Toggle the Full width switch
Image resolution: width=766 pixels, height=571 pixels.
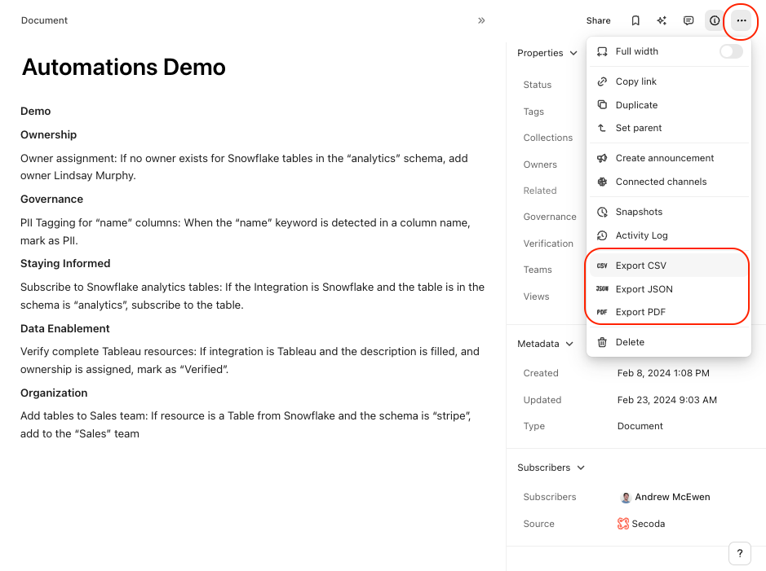730,51
